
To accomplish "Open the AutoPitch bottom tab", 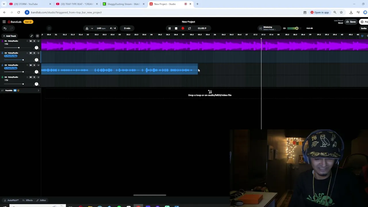I will (11, 200).
